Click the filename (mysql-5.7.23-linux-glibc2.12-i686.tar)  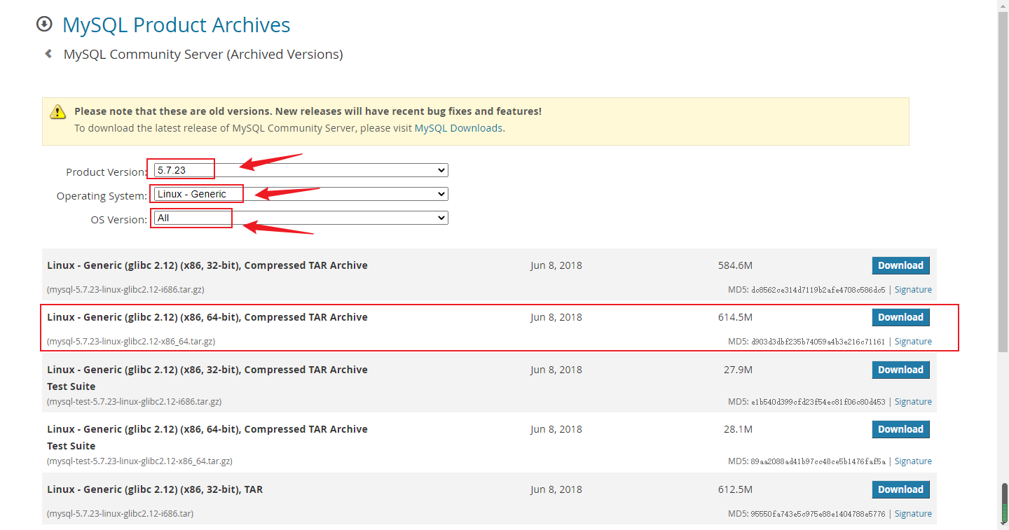(x=120, y=513)
